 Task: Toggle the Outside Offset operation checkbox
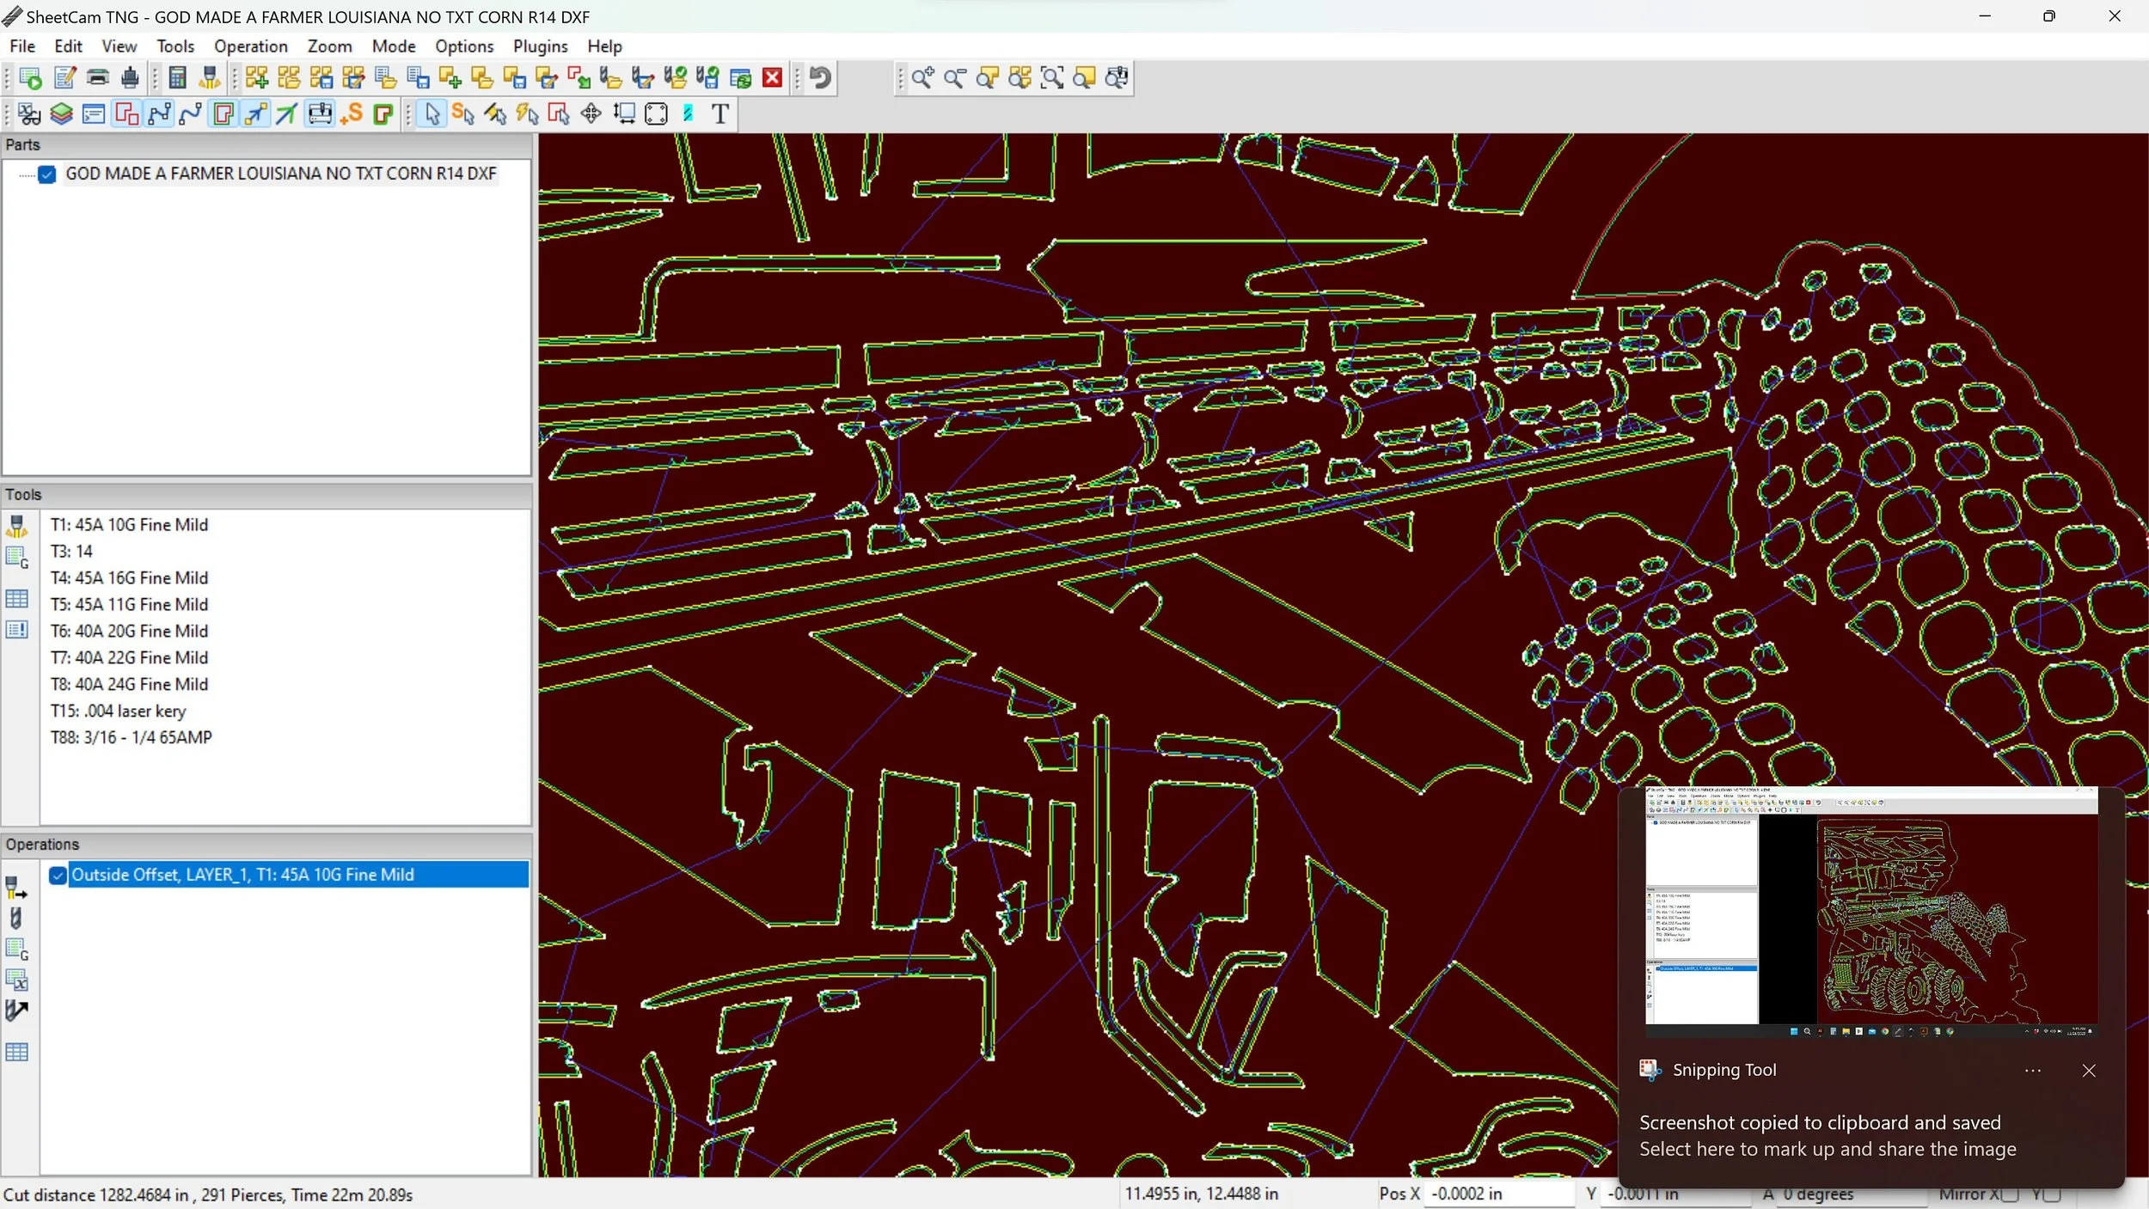click(x=58, y=876)
